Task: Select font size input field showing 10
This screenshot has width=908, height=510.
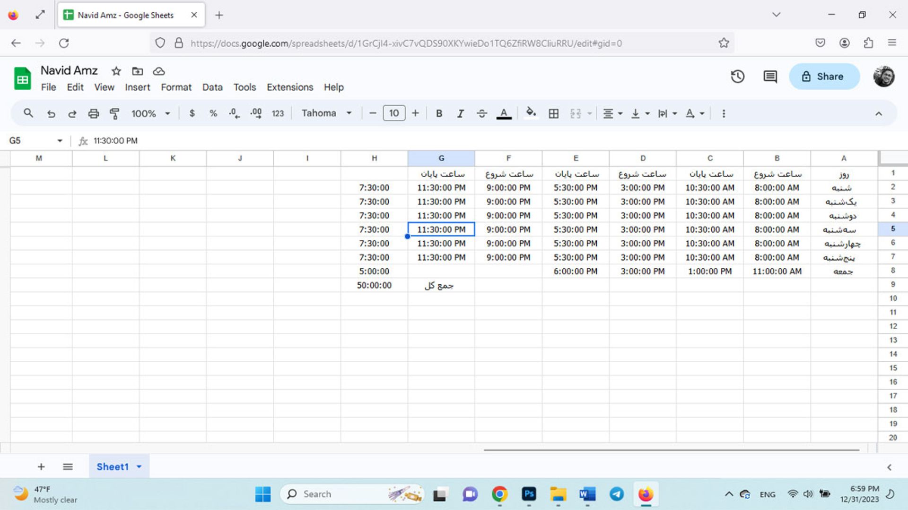Action: [393, 113]
